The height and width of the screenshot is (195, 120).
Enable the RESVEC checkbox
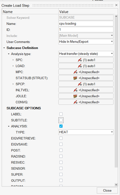[x=61, y=162]
